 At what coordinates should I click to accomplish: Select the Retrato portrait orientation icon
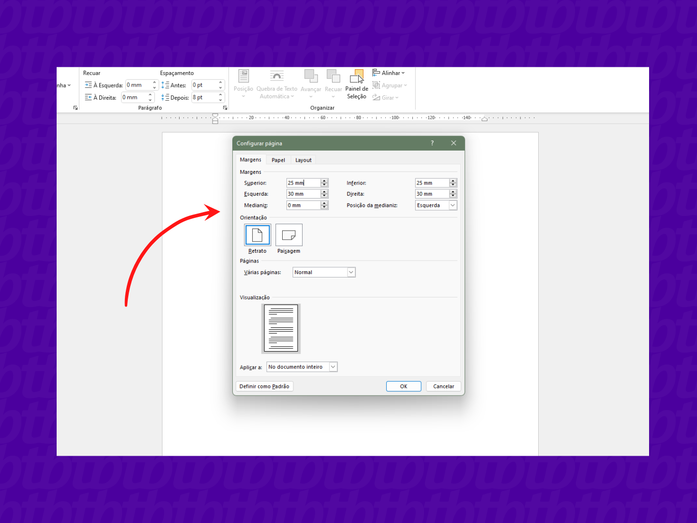coord(258,235)
